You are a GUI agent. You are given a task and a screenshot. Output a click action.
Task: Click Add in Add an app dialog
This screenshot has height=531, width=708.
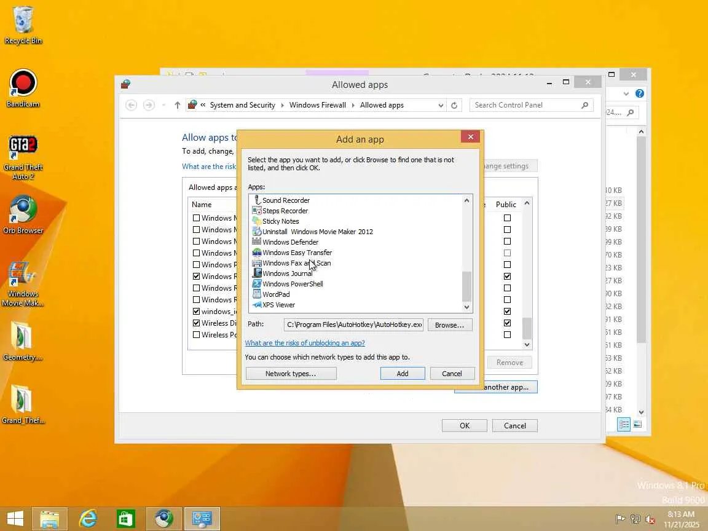coord(403,374)
